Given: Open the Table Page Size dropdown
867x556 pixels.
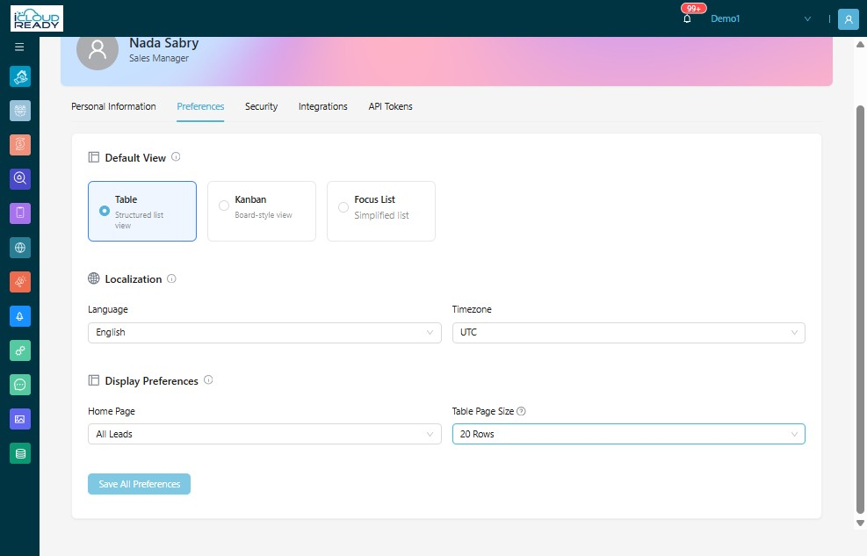Looking at the screenshot, I should click(629, 434).
